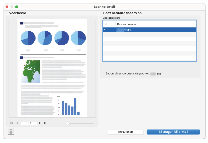Cancel with the Annuleren button

[x=125, y=132]
